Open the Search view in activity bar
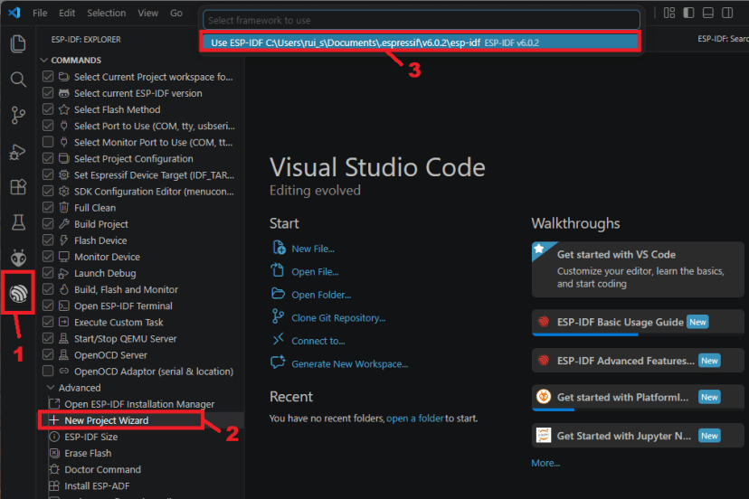The width and height of the screenshot is (749, 499). 18,80
